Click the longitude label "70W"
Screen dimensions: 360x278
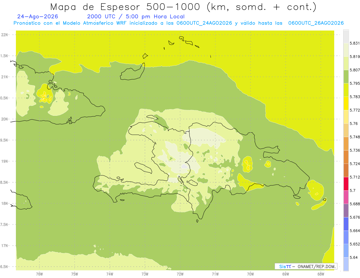250,274
